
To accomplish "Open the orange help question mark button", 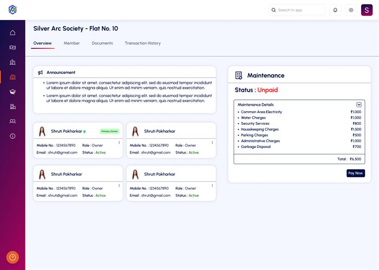I will click(12, 258).
